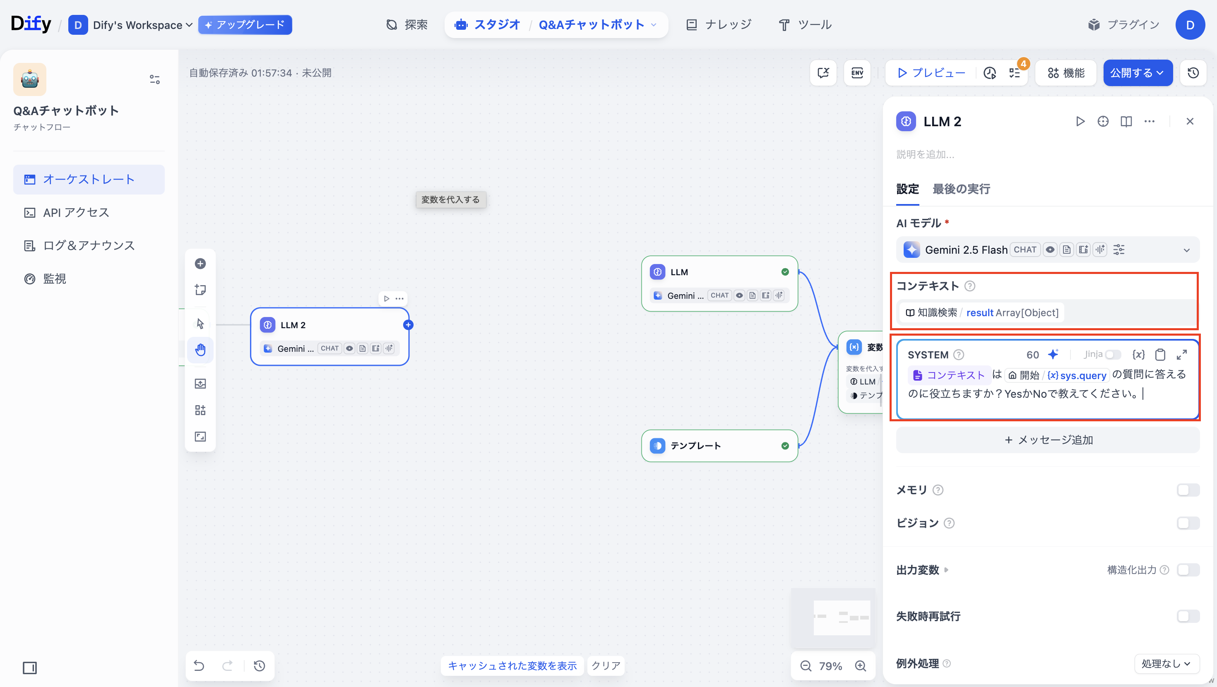Screen dimensions: 1217x687
Task: Expand the SYSTEM prompt editor fullscreen
Action: pyautogui.click(x=1181, y=354)
